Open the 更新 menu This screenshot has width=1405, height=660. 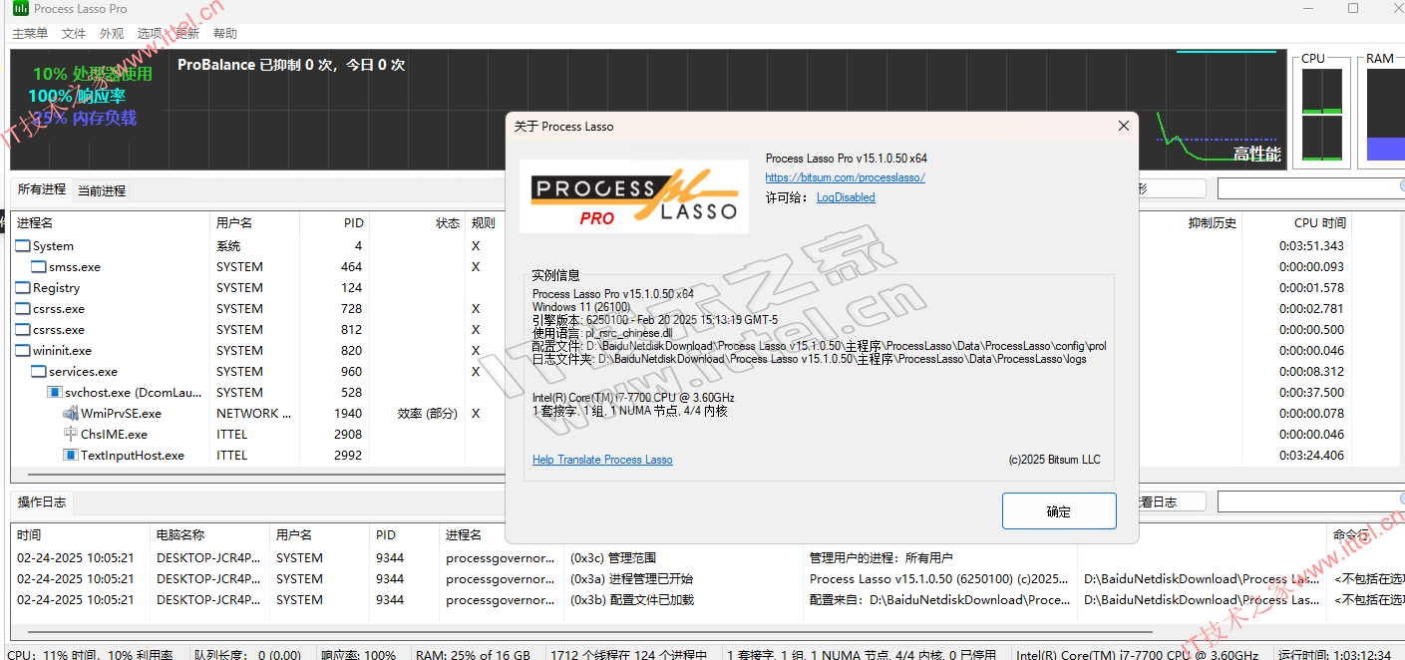coord(187,34)
